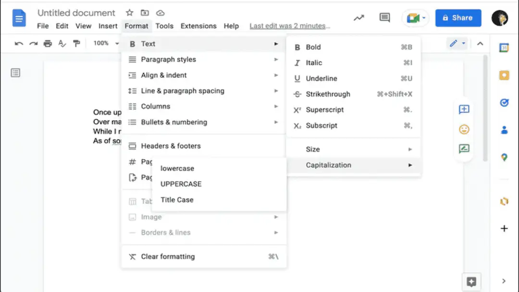This screenshot has width=519, height=292.
Task: Expand the Size submenu
Action: pos(354,149)
